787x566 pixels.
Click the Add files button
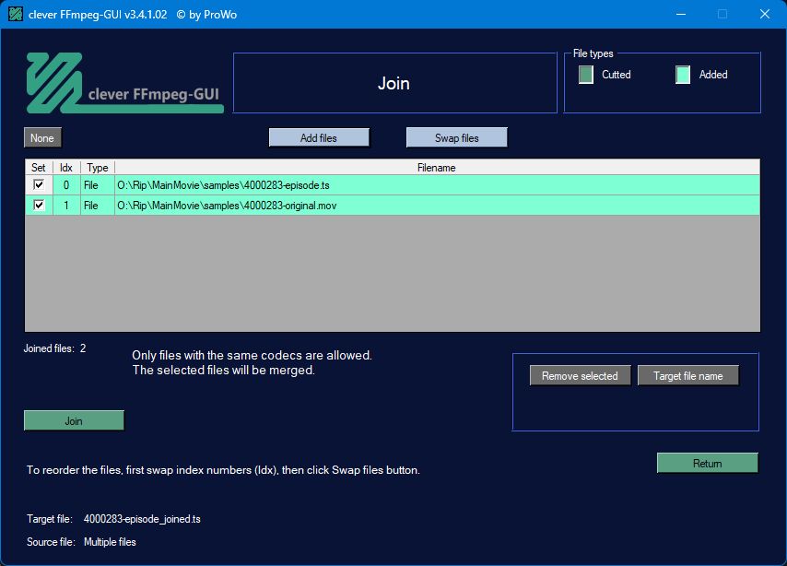point(319,137)
